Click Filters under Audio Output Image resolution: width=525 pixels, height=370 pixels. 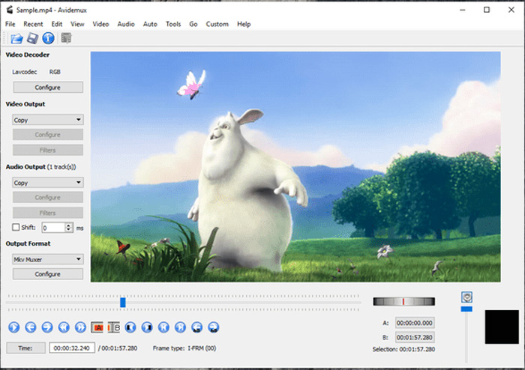coord(48,213)
